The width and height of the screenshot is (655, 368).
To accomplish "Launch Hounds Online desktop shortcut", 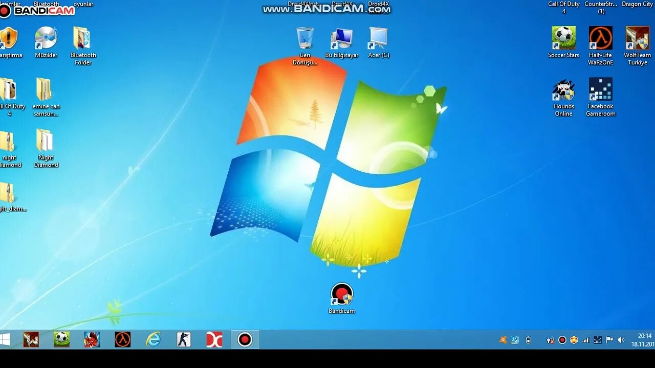I will (x=563, y=97).
